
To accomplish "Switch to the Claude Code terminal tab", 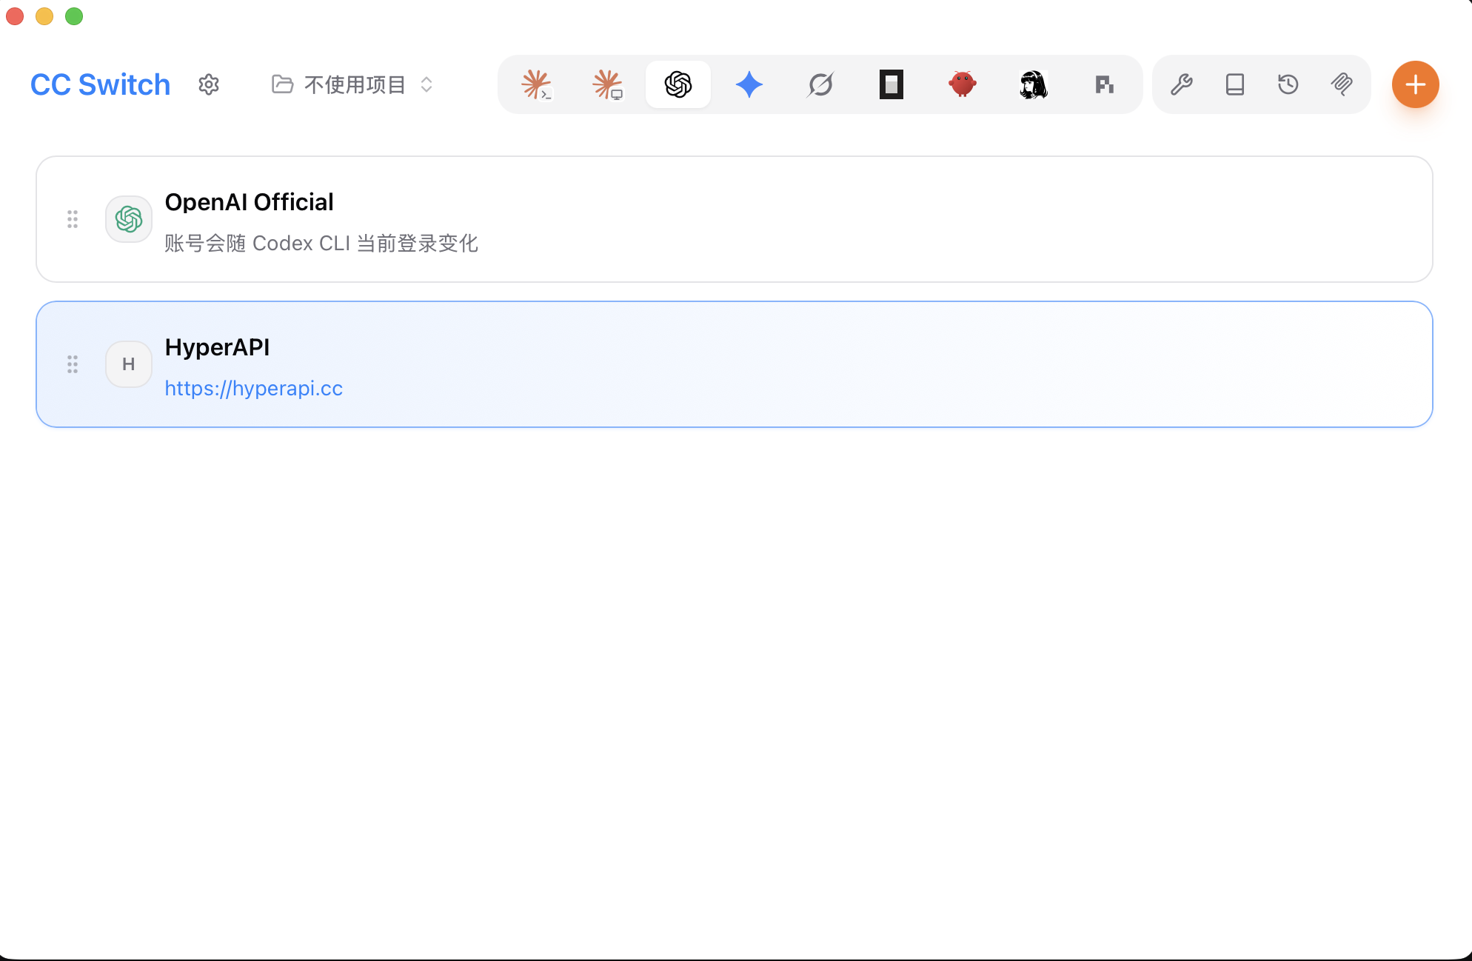I will pos(536,84).
